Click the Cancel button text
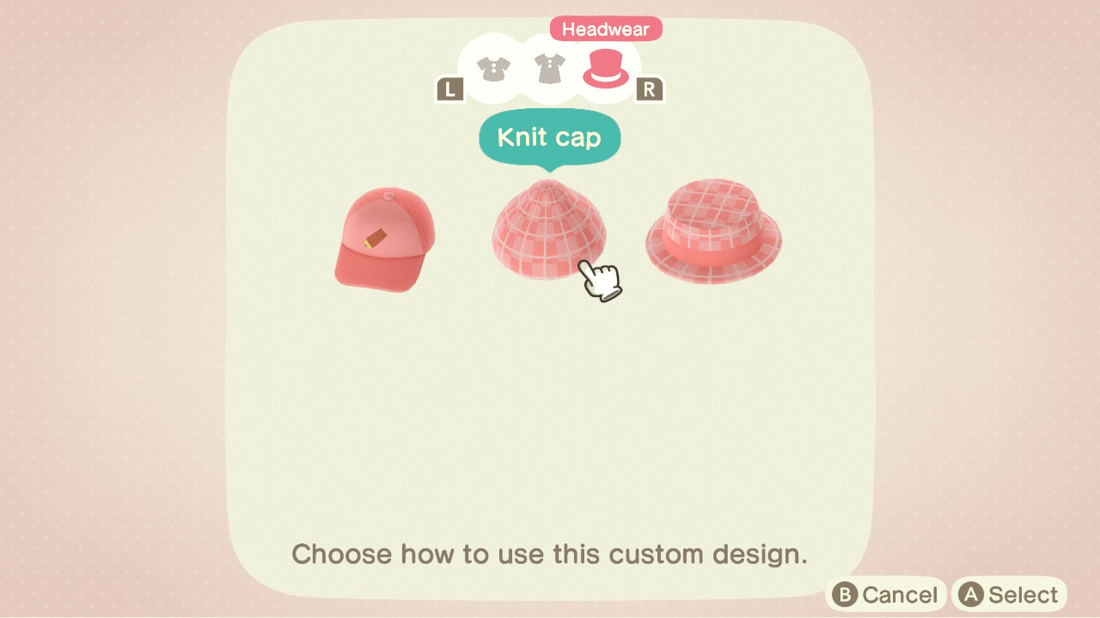 (x=900, y=595)
